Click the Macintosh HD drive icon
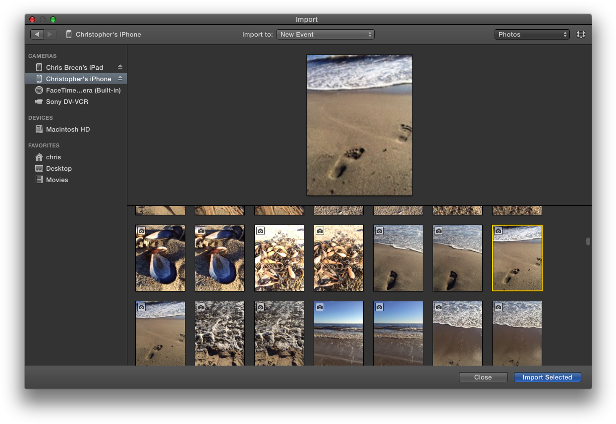 [x=39, y=129]
